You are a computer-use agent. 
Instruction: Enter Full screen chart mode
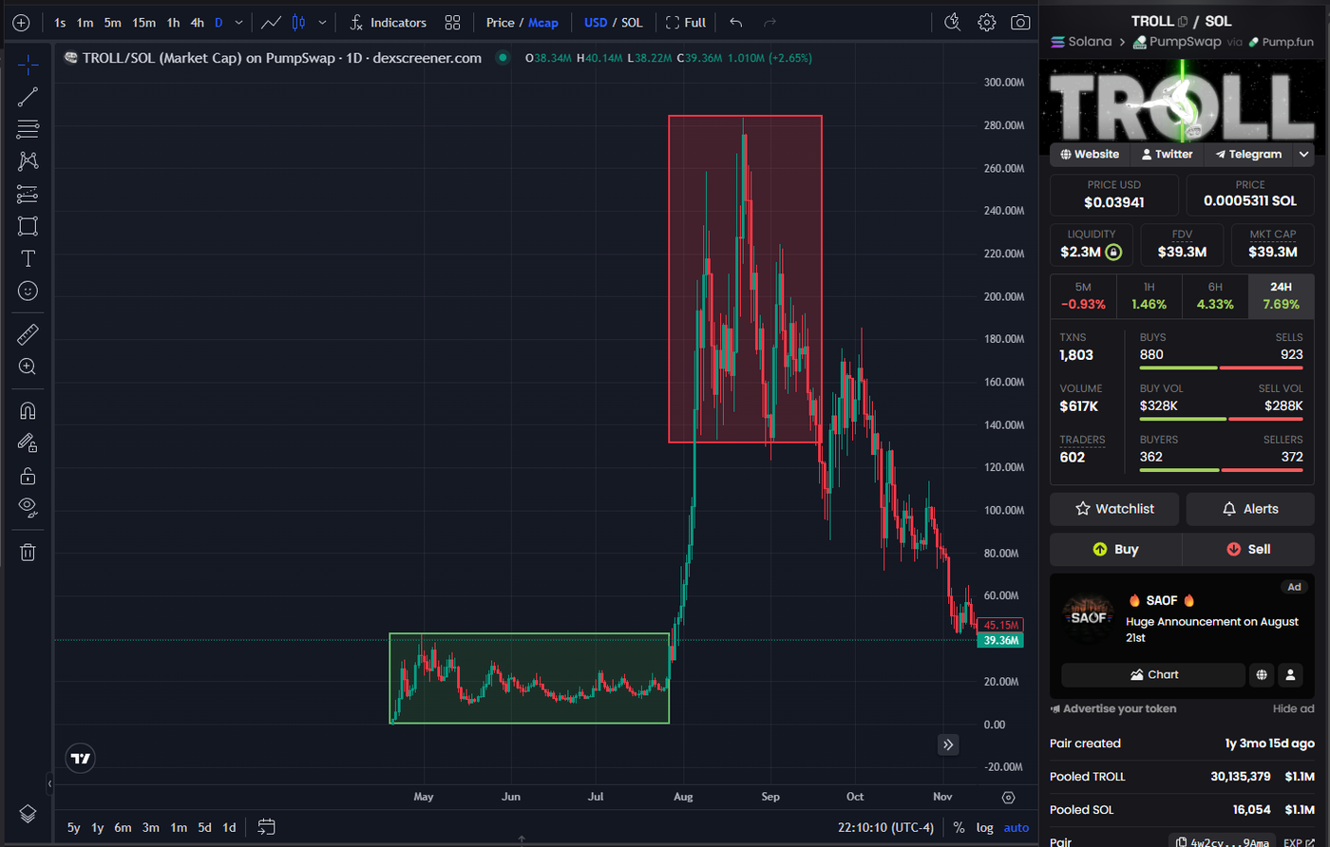click(686, 22)
